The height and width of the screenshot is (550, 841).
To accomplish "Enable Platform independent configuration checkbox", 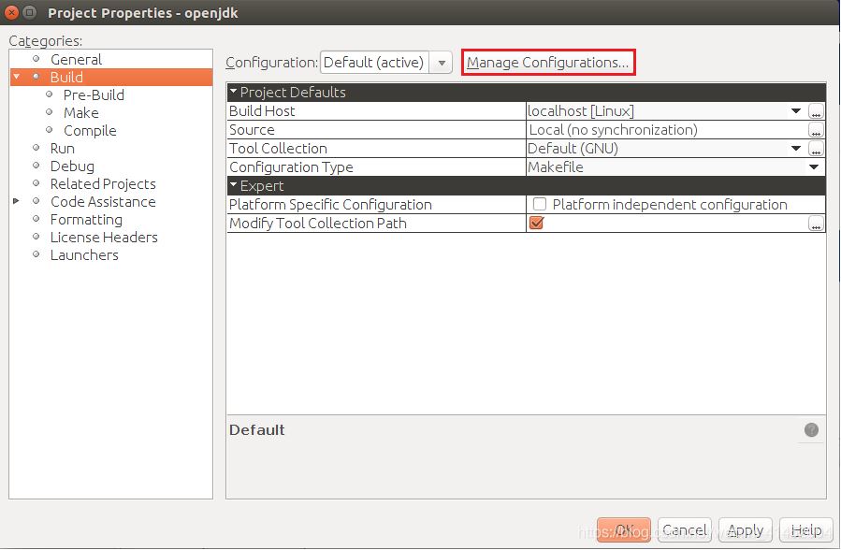I will click(x=540, y=205).
